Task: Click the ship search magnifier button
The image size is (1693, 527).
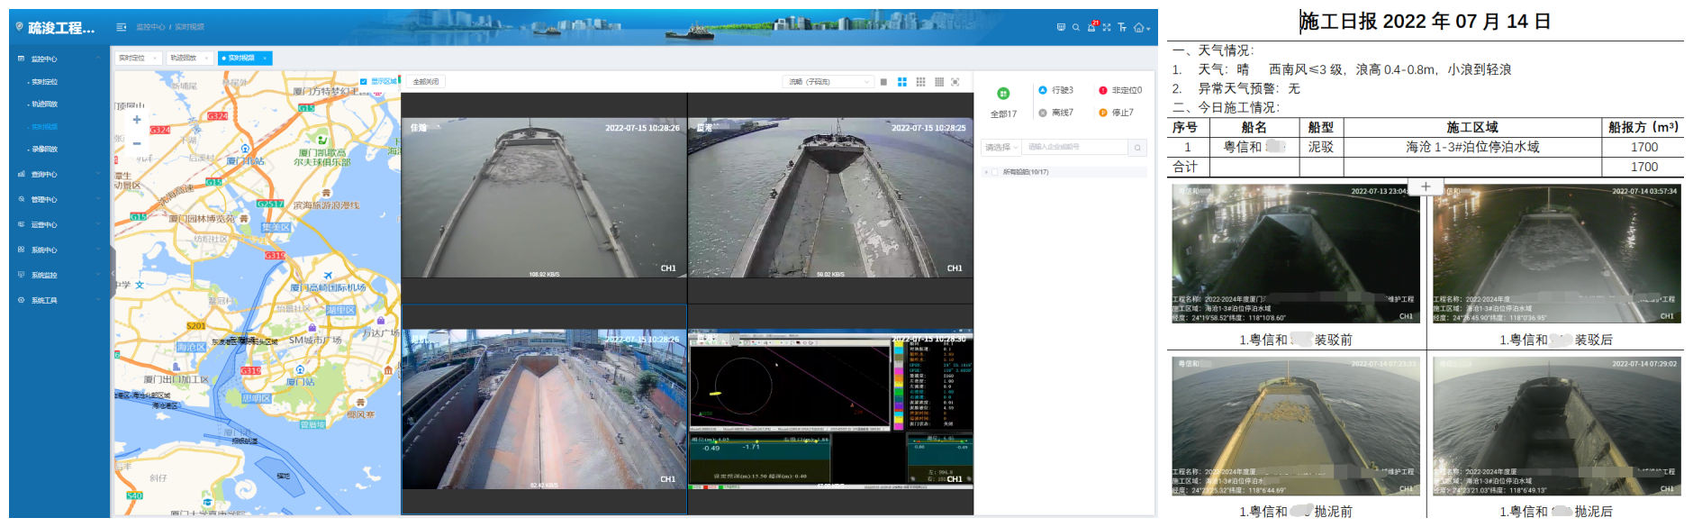Action: (x=1137, y=147)
